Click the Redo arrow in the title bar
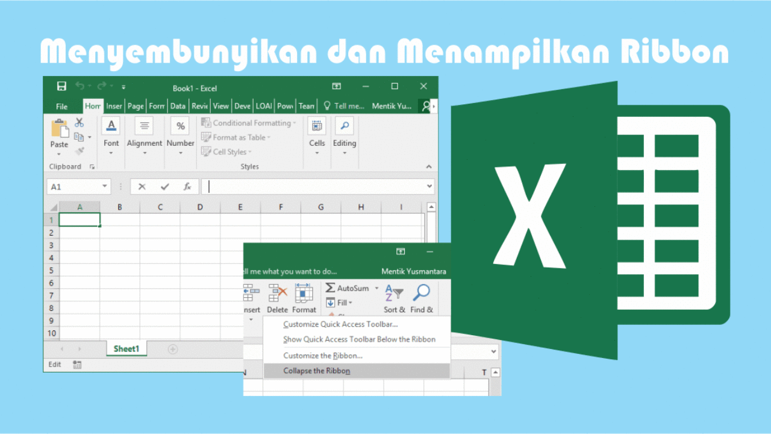The height and width of the screenshot is (434, 771). click(x=101, y=86)
